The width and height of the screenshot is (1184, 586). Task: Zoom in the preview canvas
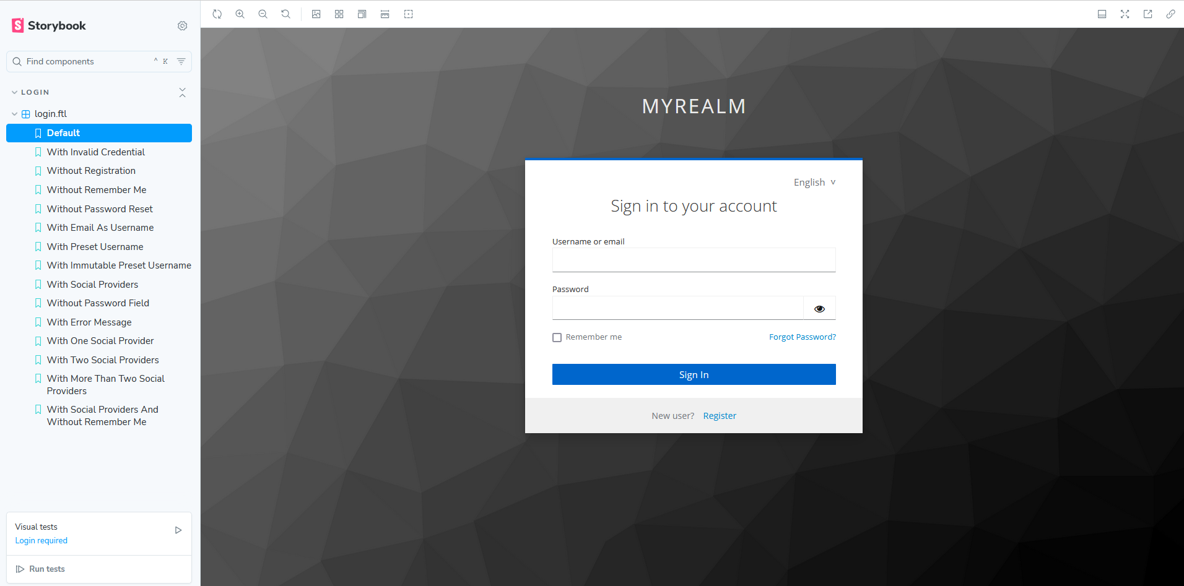tap(240, 14)
